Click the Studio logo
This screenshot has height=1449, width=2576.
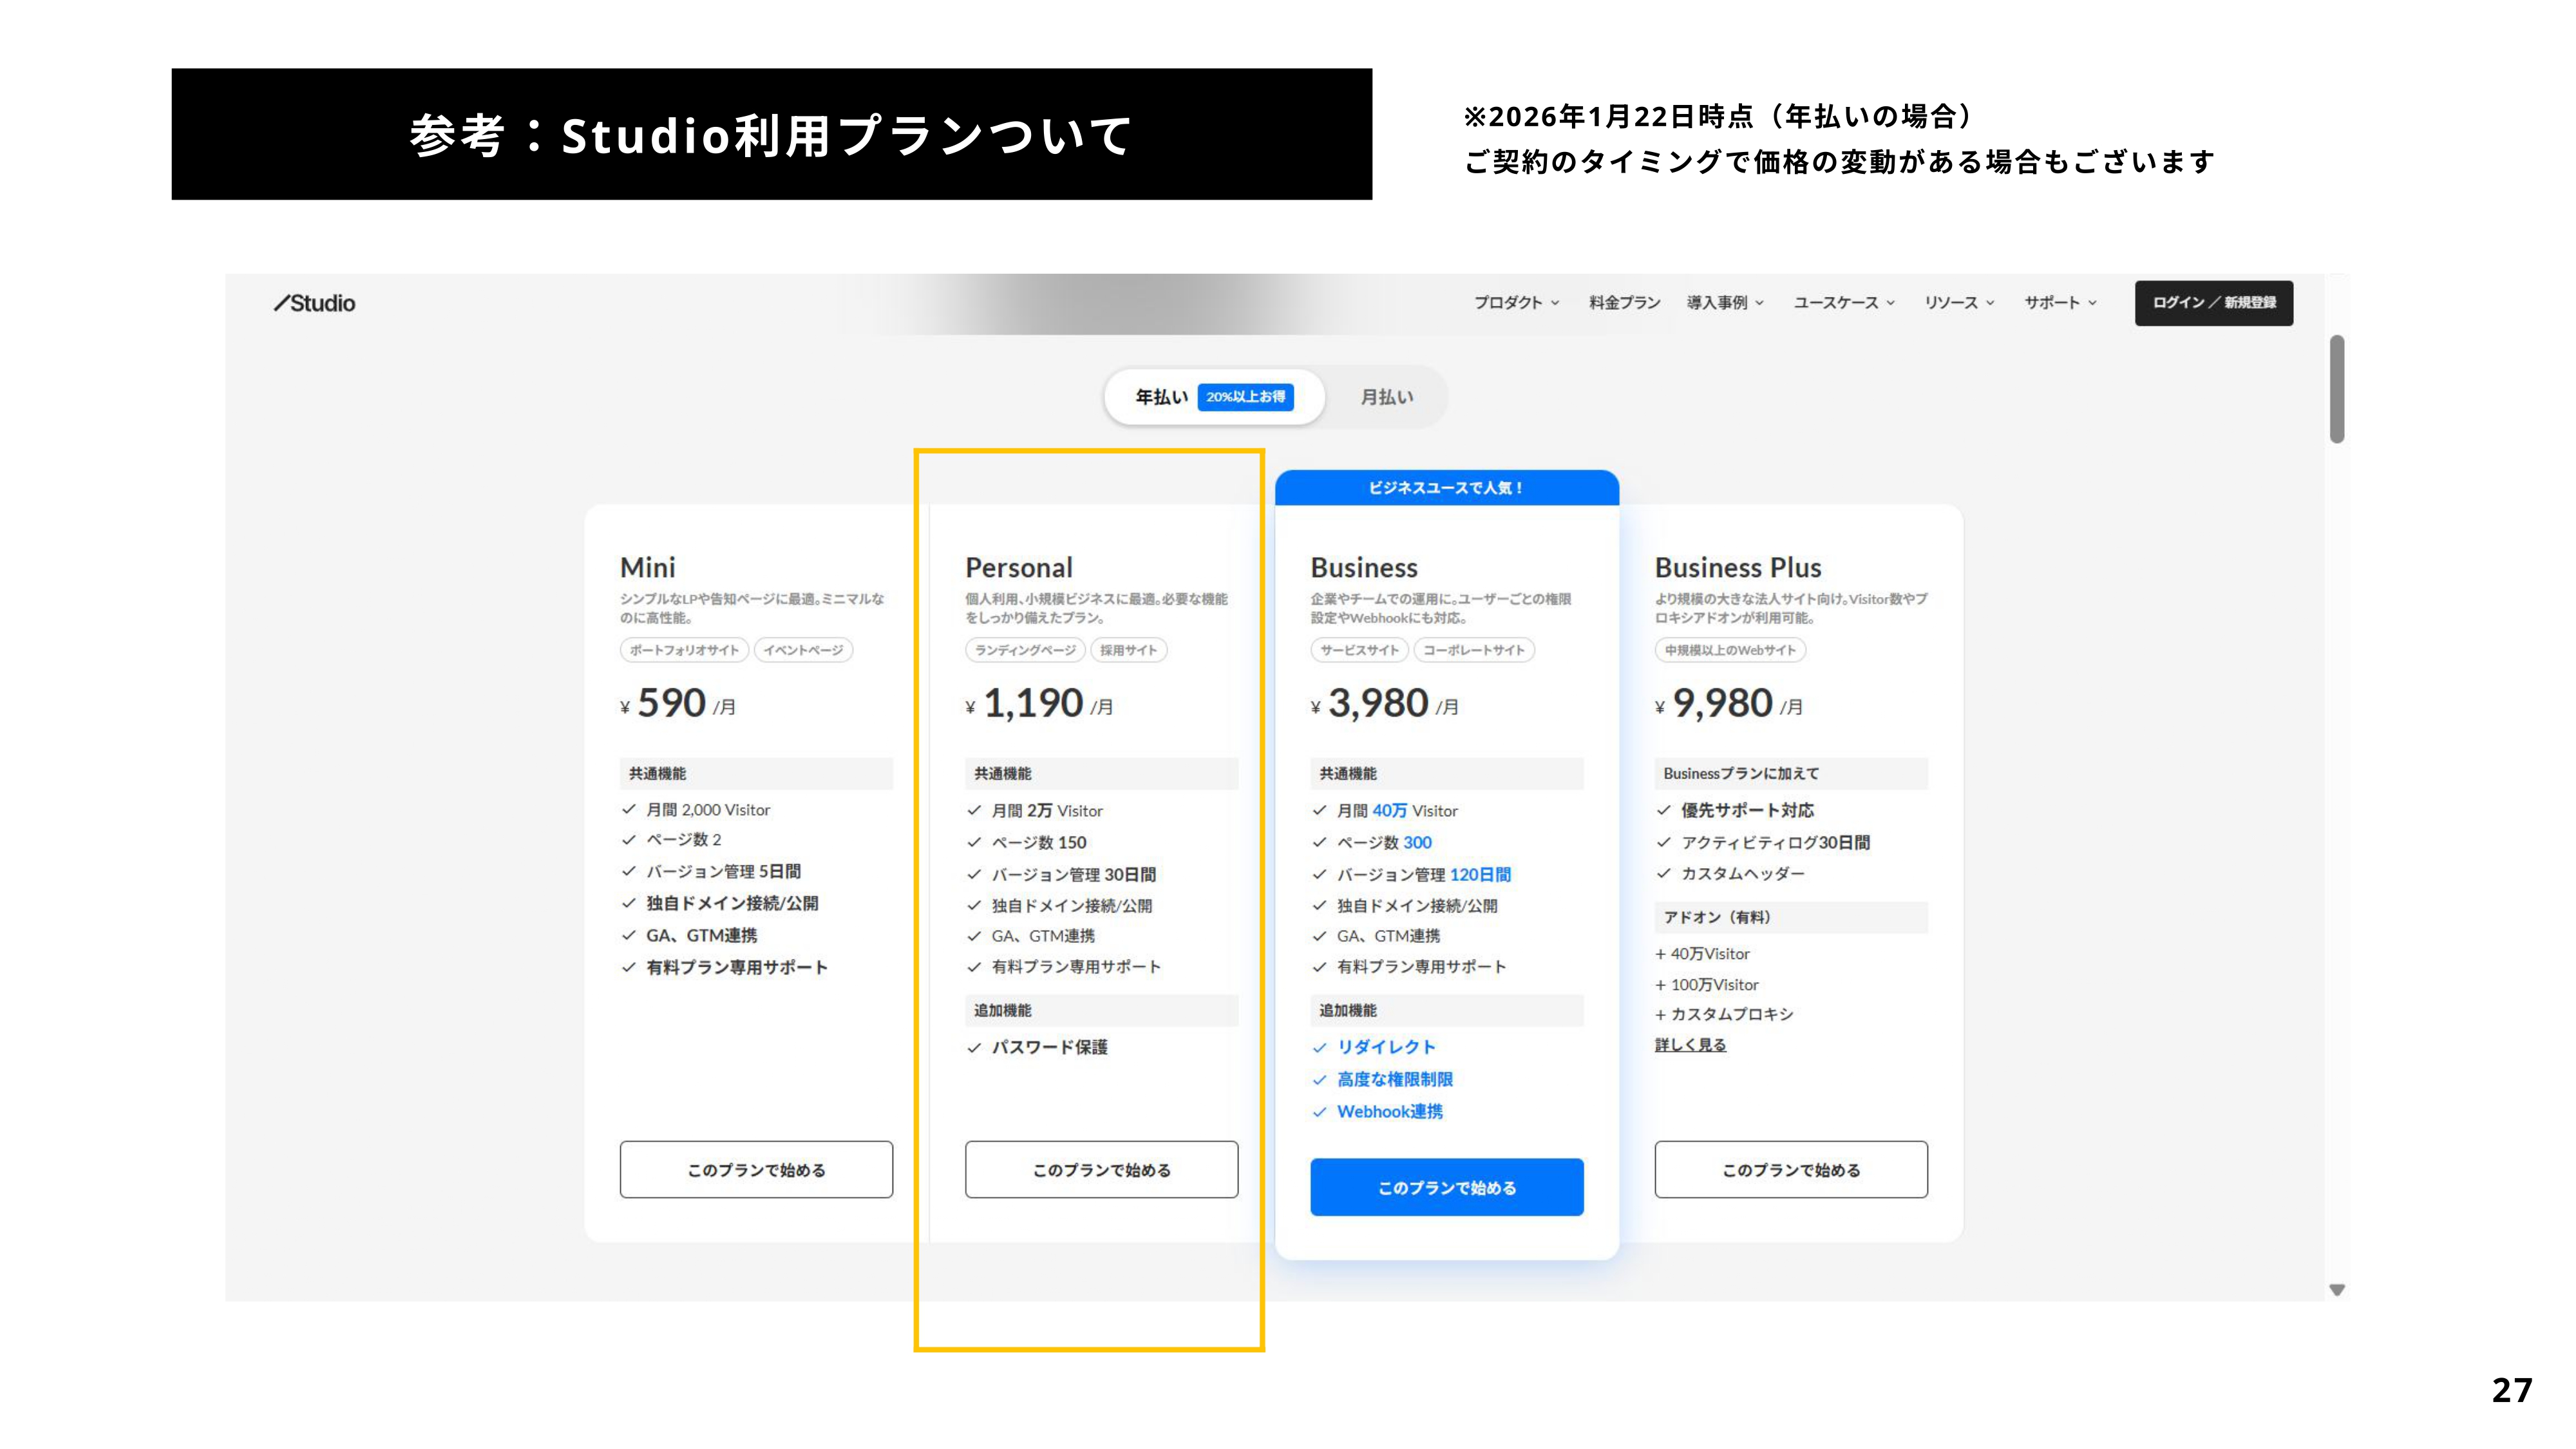coord(315,303)
